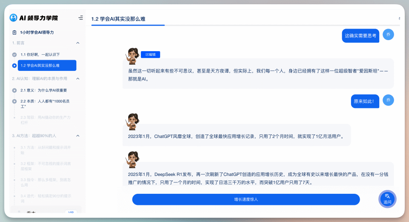The image size is (409, 222).
Task: Open locked lesson 3.4 迭代
Action: point(46,199)
